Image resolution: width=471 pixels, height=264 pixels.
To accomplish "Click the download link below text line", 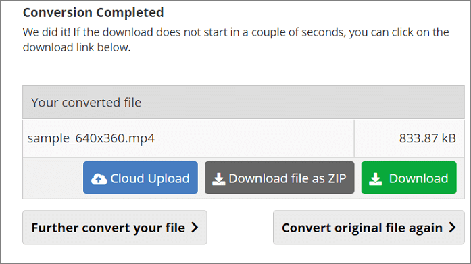I will (76, 47).
